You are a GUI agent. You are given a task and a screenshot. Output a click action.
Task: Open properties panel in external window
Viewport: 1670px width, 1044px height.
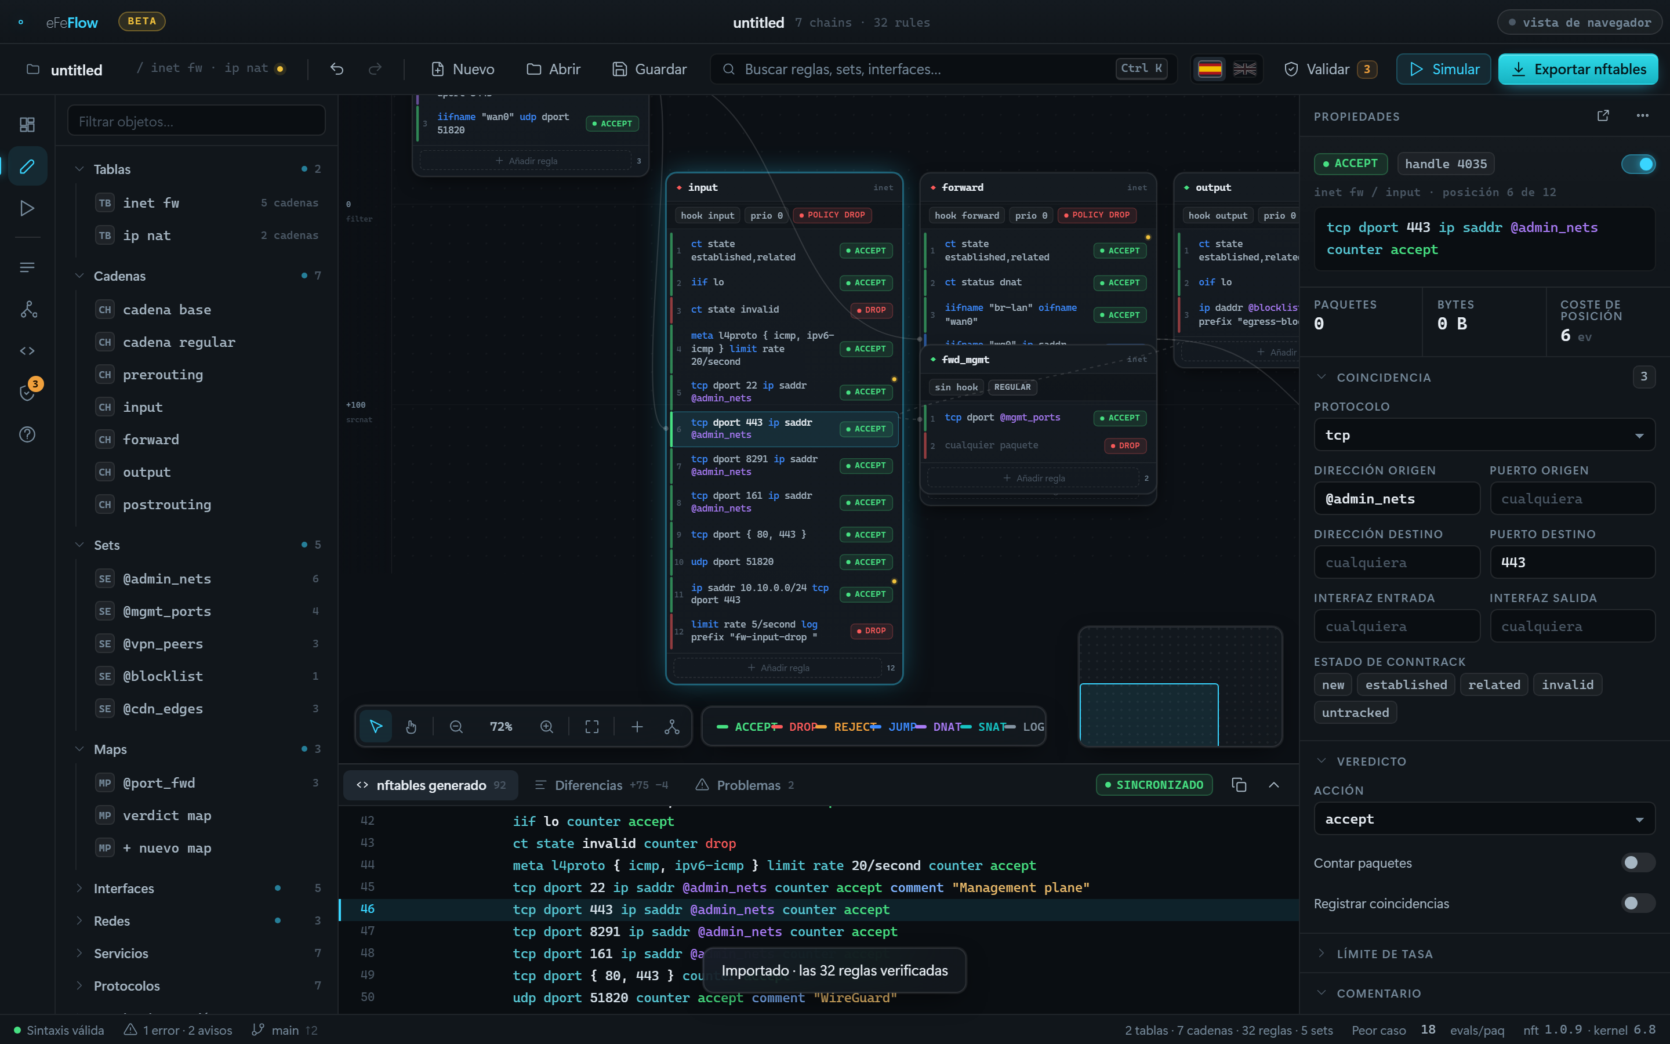[x=1603, y=115]
